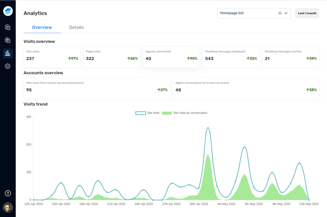Select the Site visits 237 card
This screenshot has width=327, height=217.
pos(52,57)
